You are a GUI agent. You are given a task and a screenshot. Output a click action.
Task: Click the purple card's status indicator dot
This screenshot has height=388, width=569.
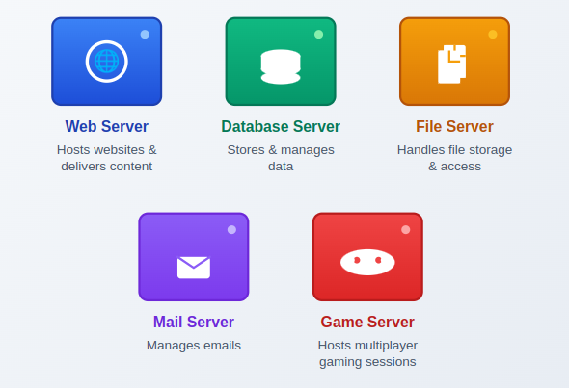point(231,230)
